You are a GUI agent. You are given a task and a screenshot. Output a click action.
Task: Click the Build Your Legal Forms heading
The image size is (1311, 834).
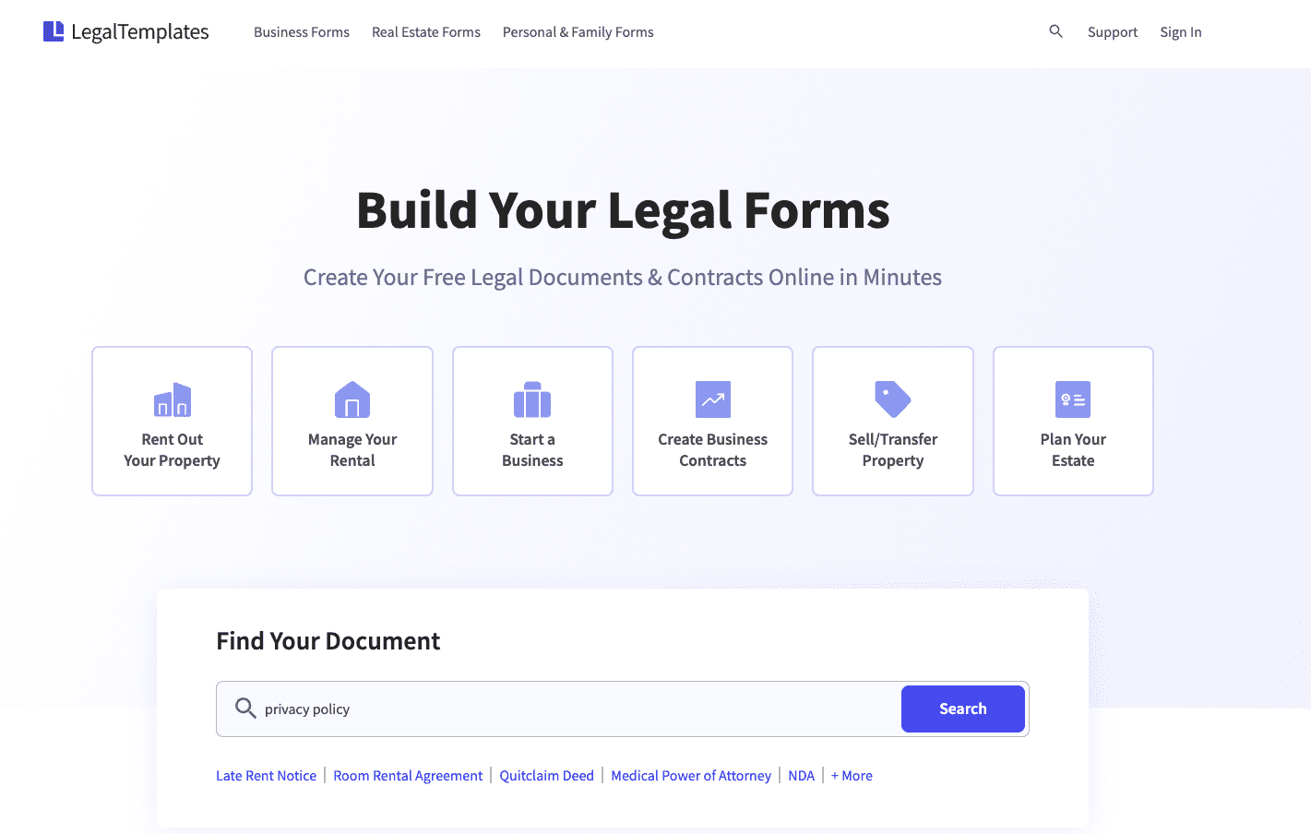click(623, 210)
